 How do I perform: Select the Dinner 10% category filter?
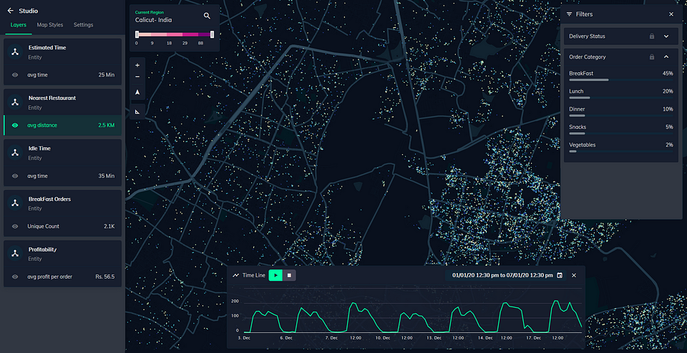pyautogui.click(x=621, y=111)
